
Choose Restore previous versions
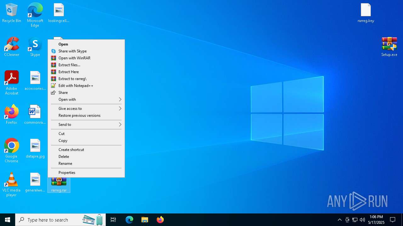click(86, 116)
